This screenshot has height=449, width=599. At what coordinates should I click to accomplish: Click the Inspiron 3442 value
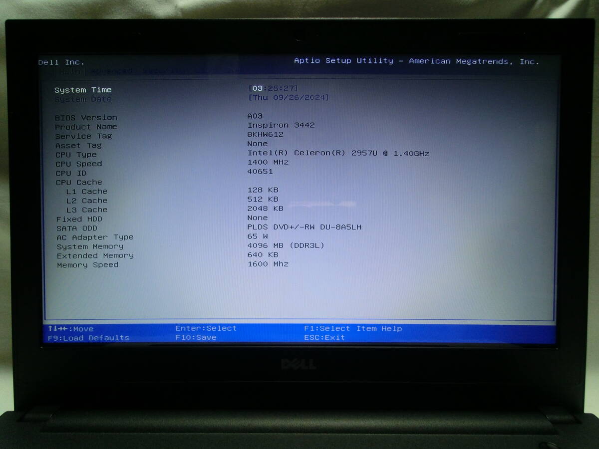point(281,125)
